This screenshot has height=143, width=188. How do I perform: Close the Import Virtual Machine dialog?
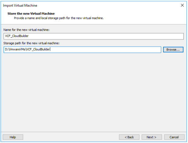(182, 5)
